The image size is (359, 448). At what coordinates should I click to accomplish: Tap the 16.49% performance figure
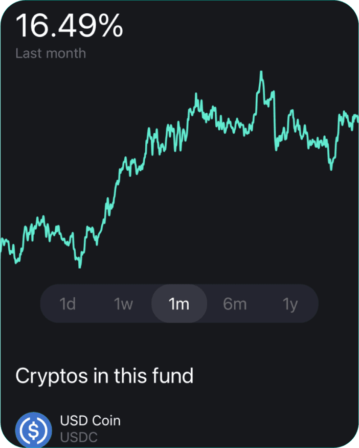tap(69, 26)
